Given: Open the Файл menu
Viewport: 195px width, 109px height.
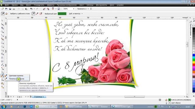Looking at the screenshot, I should click(x=7, y=5).
